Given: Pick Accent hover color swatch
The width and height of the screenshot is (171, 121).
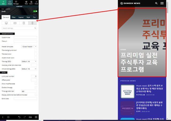Looking at the screenshot, I should [36, 58].
